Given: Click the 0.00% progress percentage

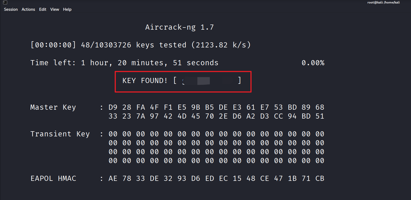Looking at the screenshot, I should tap(313, 63).
